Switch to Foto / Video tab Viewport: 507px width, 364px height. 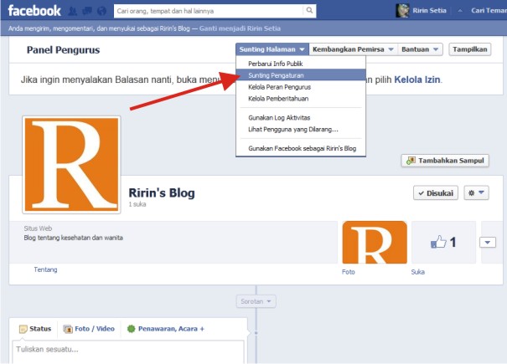click(x=89, y=329)
